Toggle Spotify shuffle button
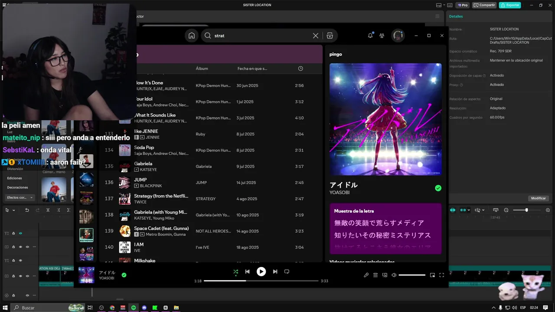The width and height of the screenshot is (555, 312). [x=235, y=272]
